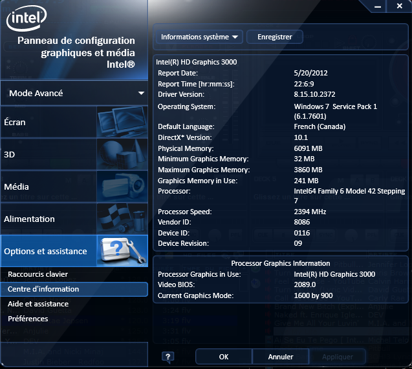The width and height of the screenshot is (412, 369).
Task: Open the Informations système dropdown
Action: click(199, 37)
